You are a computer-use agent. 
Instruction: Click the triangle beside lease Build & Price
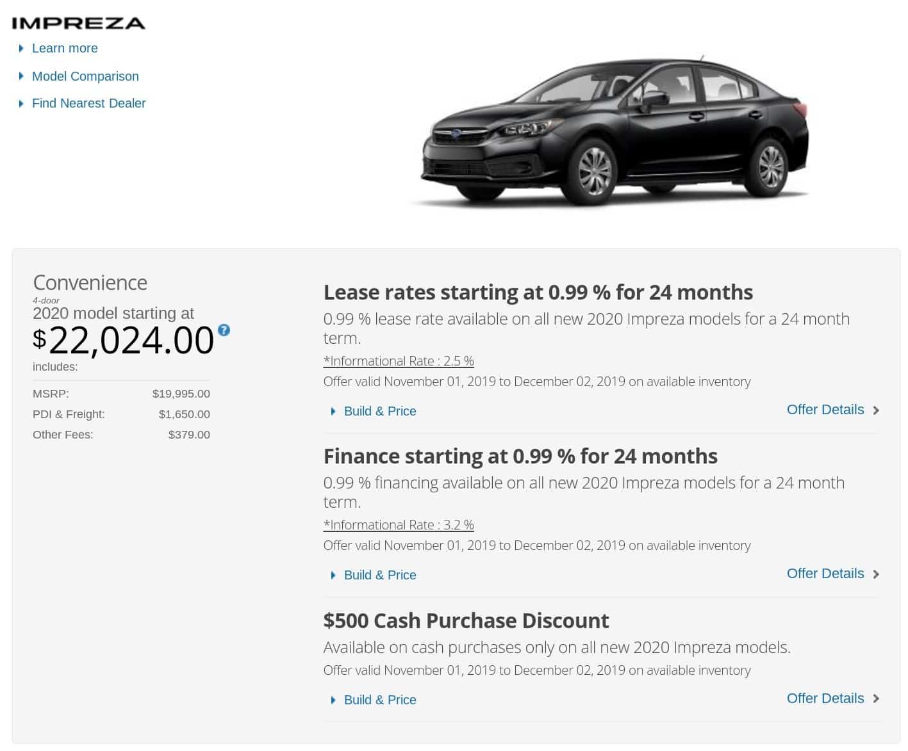coord(333,411)
